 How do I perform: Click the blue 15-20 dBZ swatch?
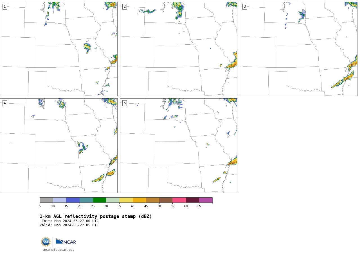point(73,200)
